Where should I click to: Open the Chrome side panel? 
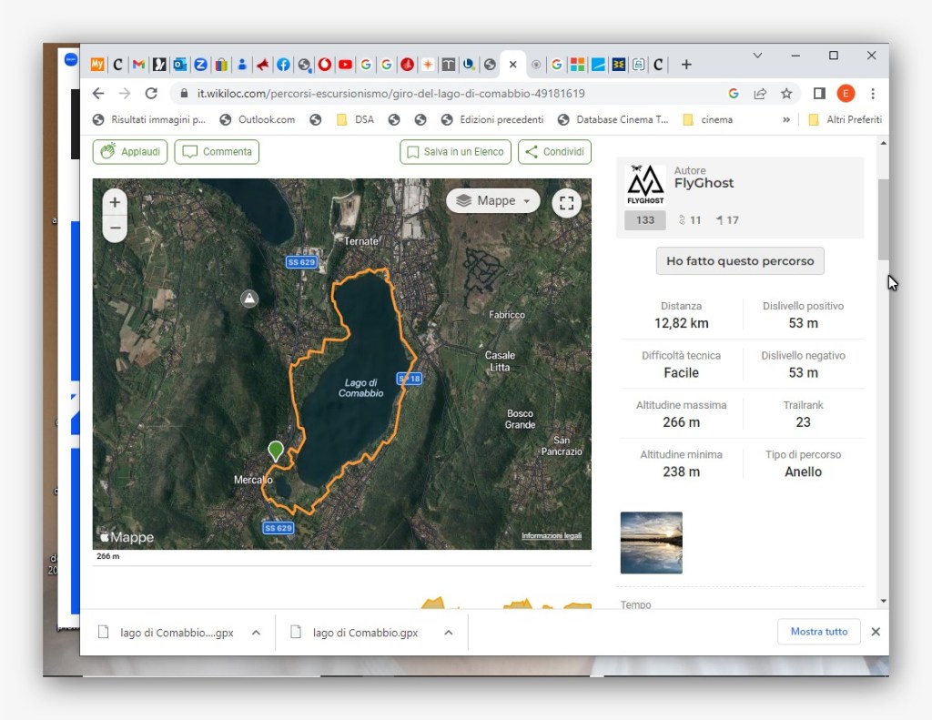pos(818,93)
